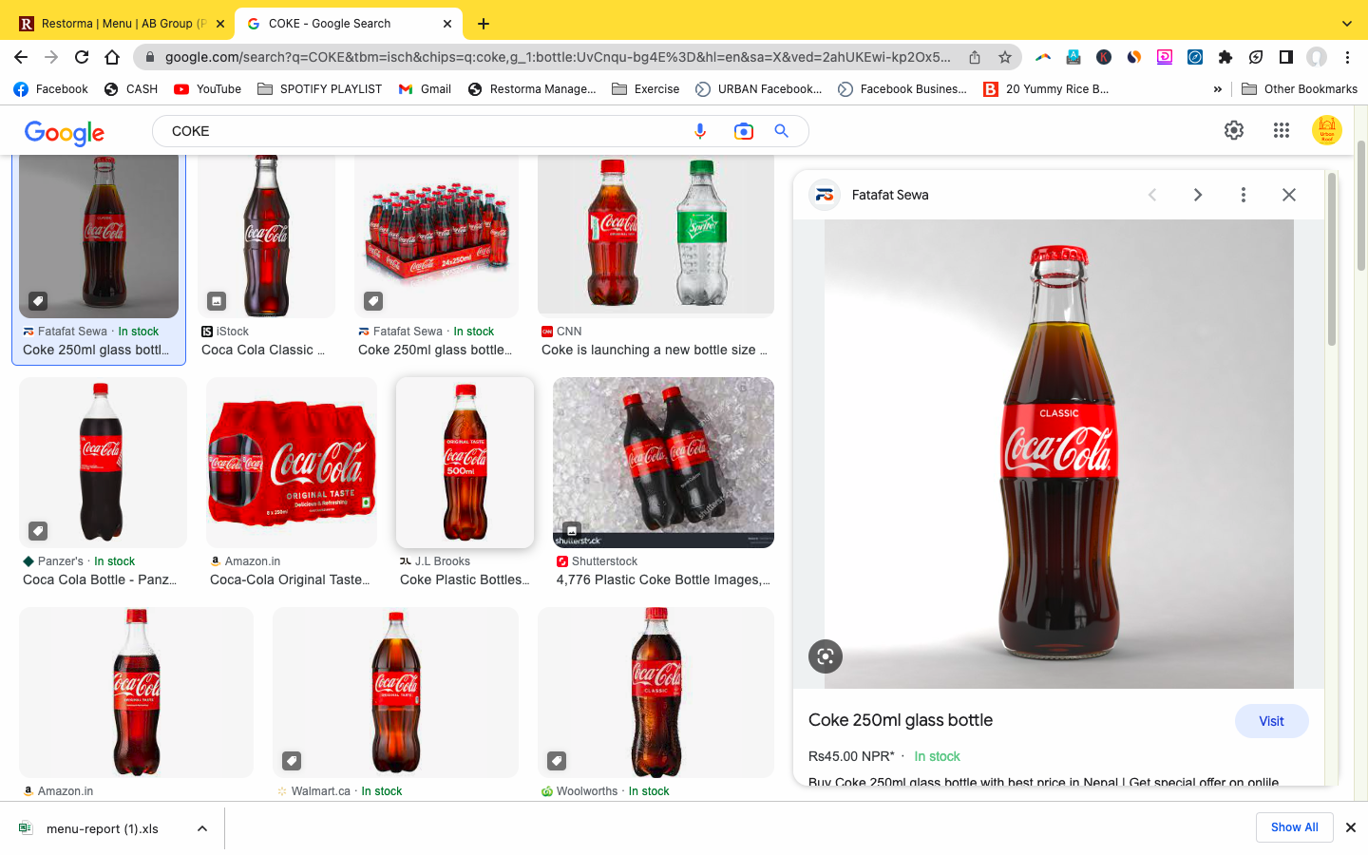Click the Google logo
Screen dimensions: 1368x855
pos(65,133)
